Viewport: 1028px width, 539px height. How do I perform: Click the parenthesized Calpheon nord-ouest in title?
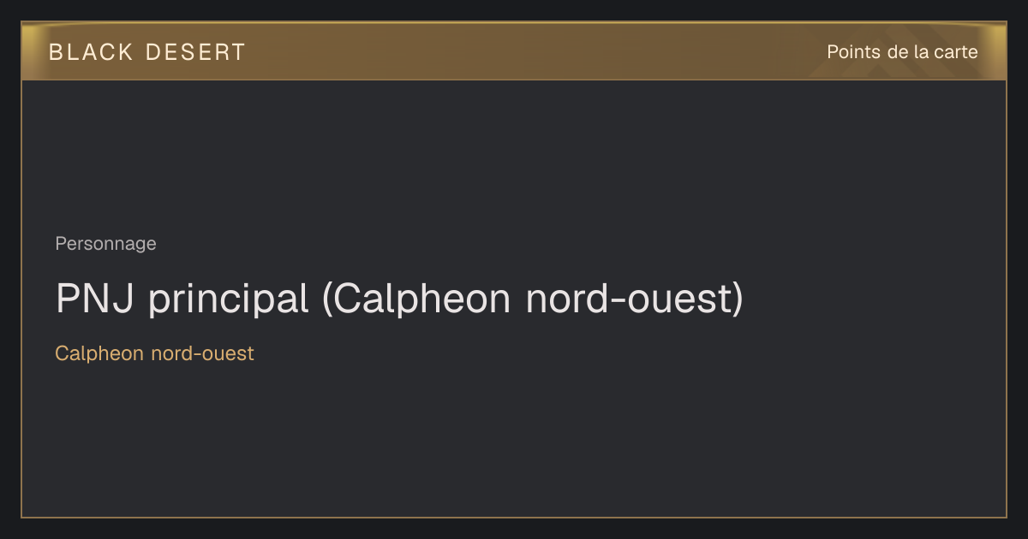click(533, 299)
